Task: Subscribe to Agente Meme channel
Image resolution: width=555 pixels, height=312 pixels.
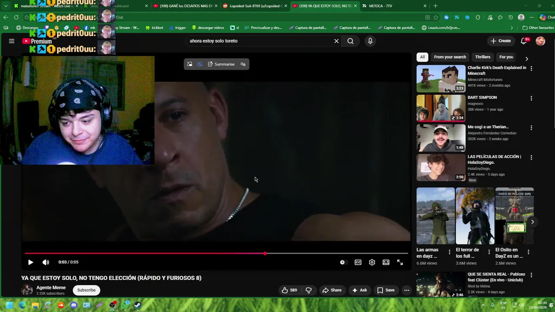Action: point(86,290)
